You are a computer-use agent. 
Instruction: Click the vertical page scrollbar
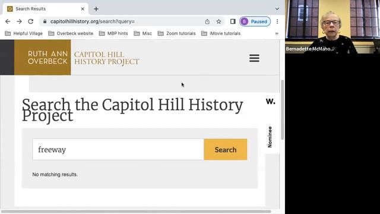[x=283, y=109]
